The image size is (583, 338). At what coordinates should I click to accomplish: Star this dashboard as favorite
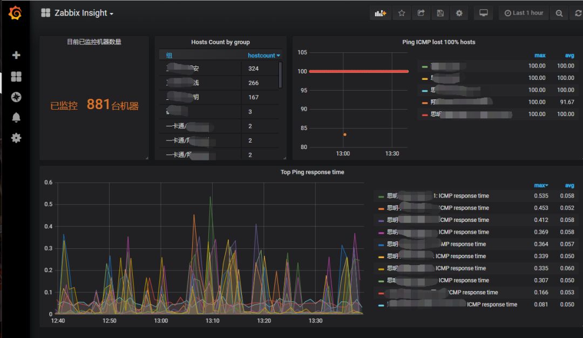pyautogui.click(x=402, y=13)
